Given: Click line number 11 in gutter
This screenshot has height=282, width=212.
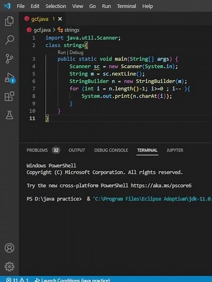Looking at the screenshot, I should click(x=32, y=118).
